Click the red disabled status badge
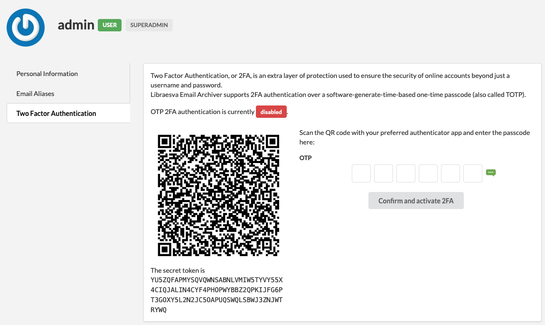Viewport: 545px width, 325px height. (x=271, y=112)
